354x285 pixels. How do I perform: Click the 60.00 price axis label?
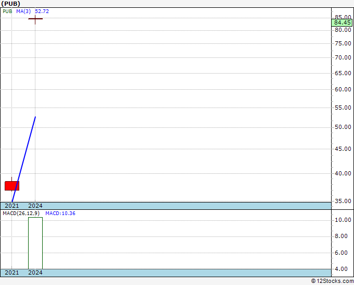click(343, 89)
